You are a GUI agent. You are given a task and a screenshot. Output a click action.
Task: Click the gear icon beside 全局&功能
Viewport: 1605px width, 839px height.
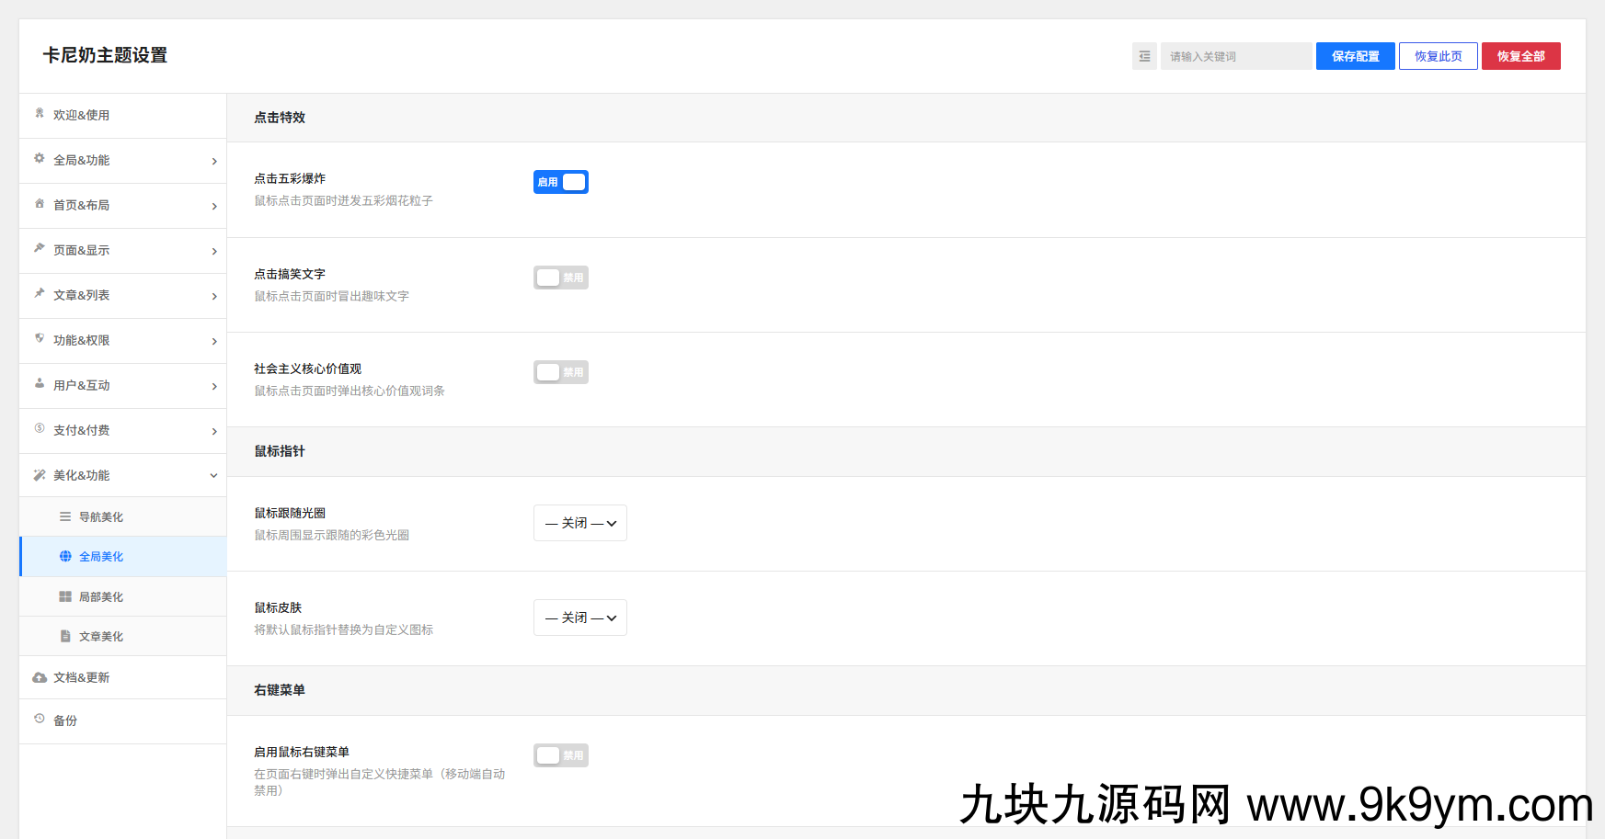click(x=40, y=158)
